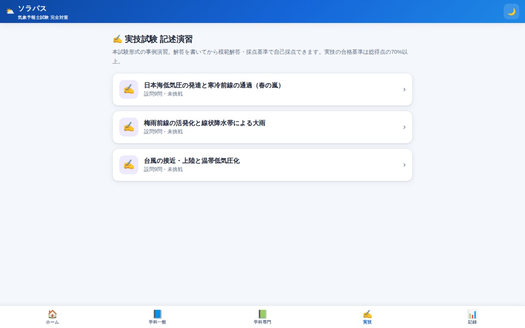Click the ソラパス cloud logo icon
The width and height of the screenshot is (525, 328).
point(10,11)
